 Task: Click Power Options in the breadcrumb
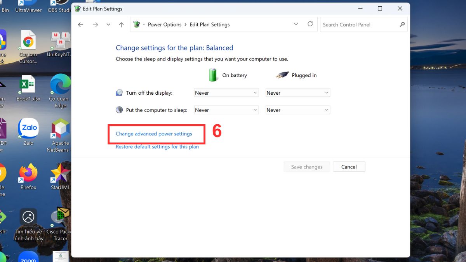tap(165, 24)
